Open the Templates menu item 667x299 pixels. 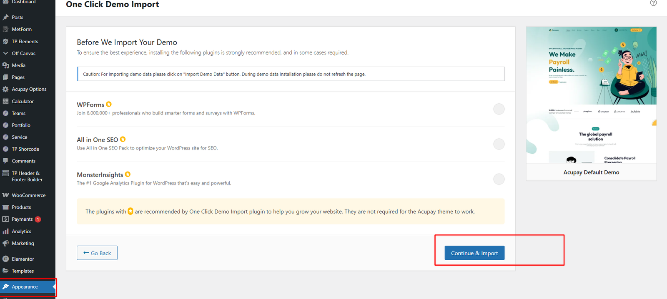(23, 271)
